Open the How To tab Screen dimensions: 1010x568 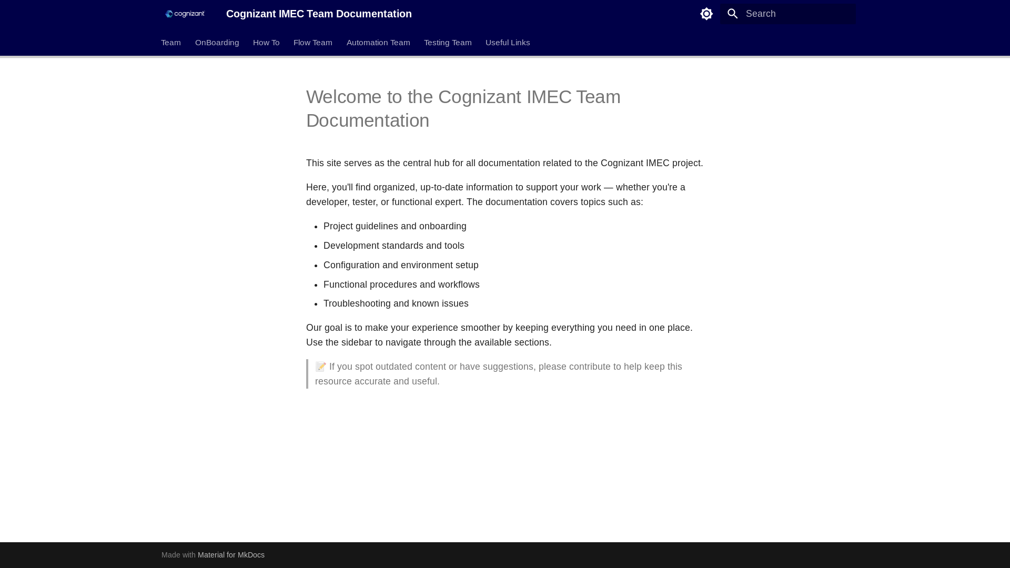click(x=266, y=43)
